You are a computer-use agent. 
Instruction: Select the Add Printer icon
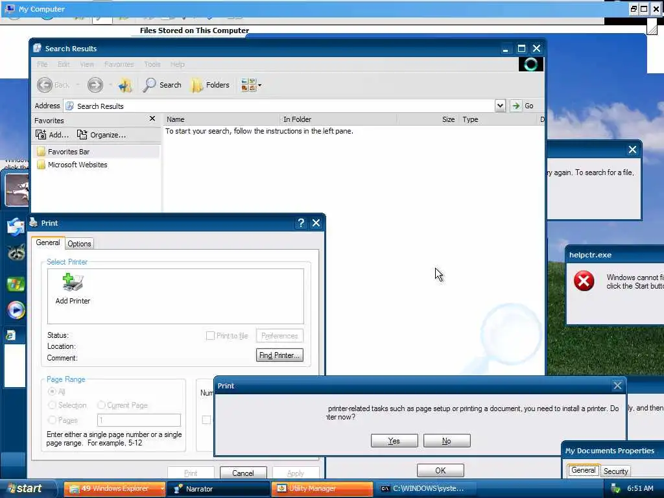tap(73, 289)
